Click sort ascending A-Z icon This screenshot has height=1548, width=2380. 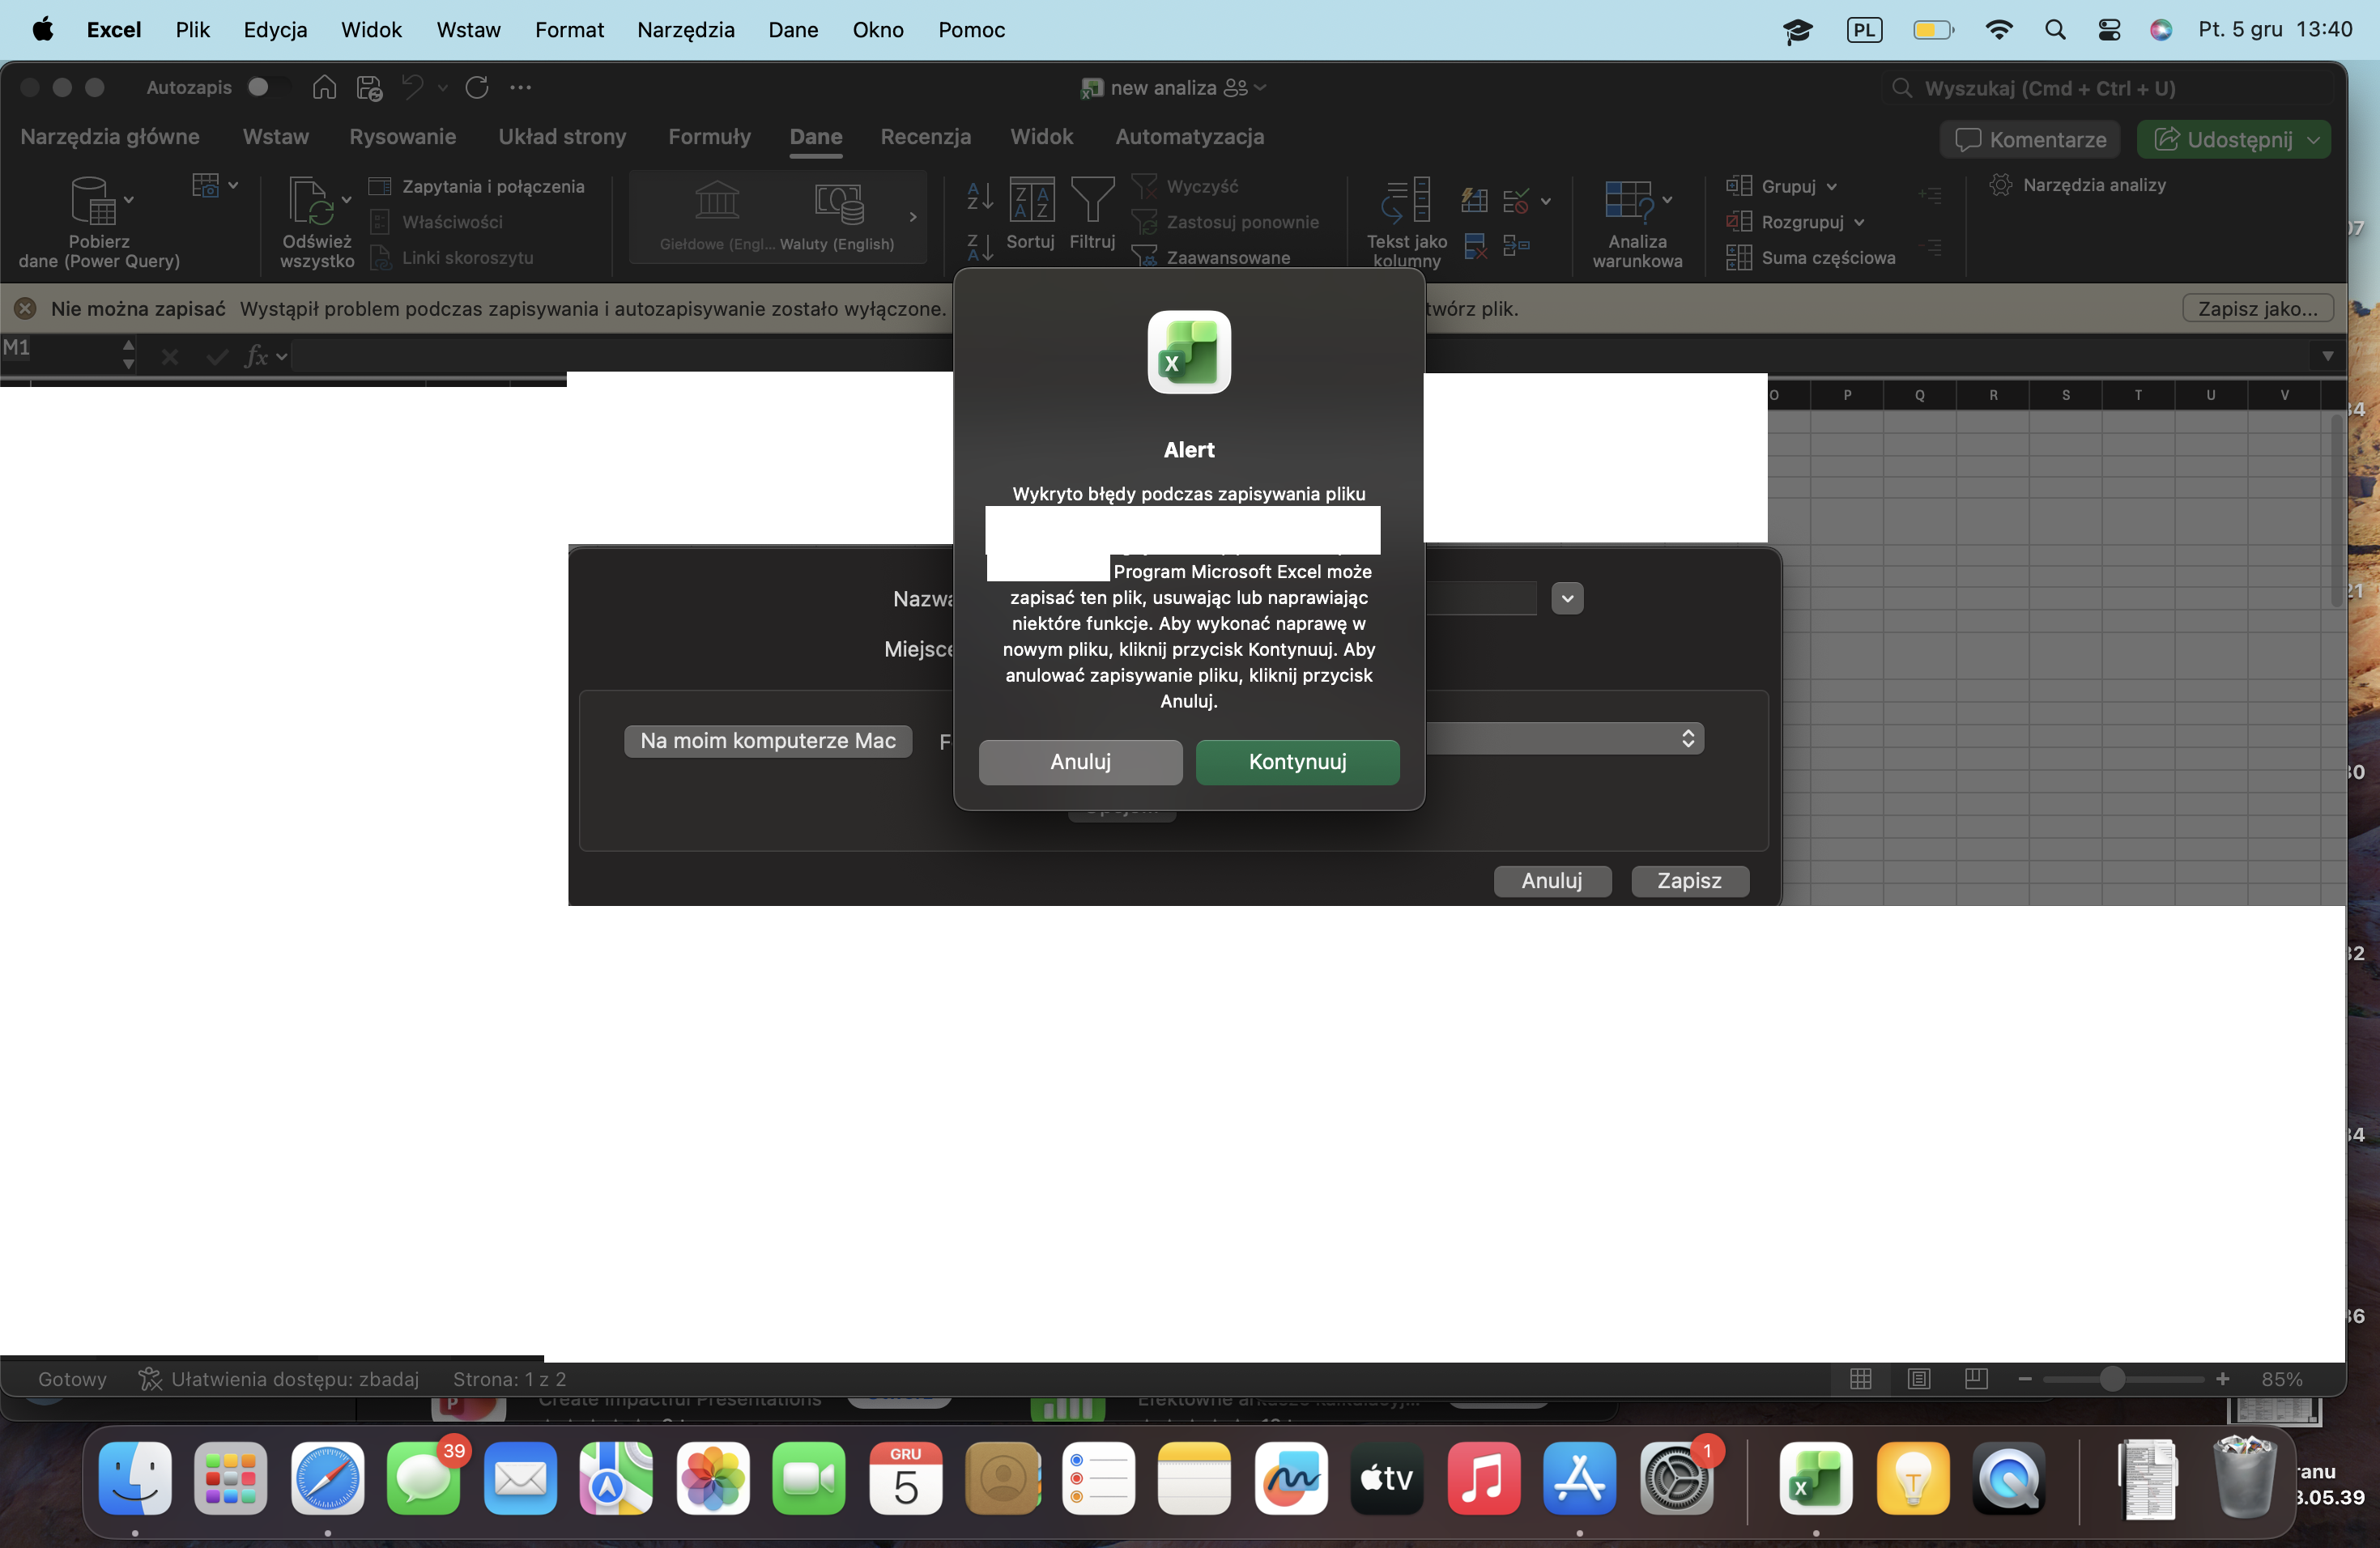pyautogui.click(x=980, y=195)
